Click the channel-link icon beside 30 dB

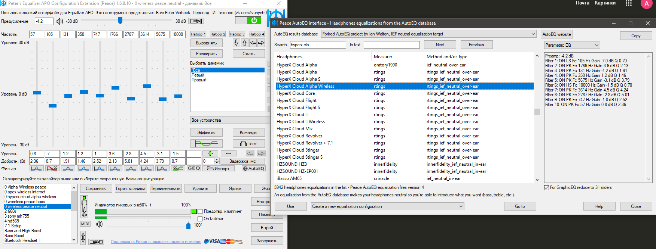pyautogui.click(x=196, y=21)
